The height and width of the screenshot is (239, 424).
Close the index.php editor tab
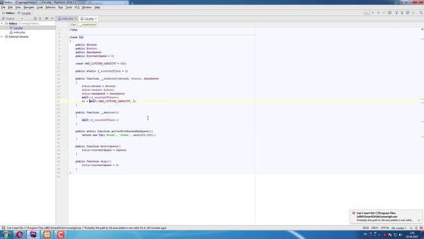(x=76, y=19)
